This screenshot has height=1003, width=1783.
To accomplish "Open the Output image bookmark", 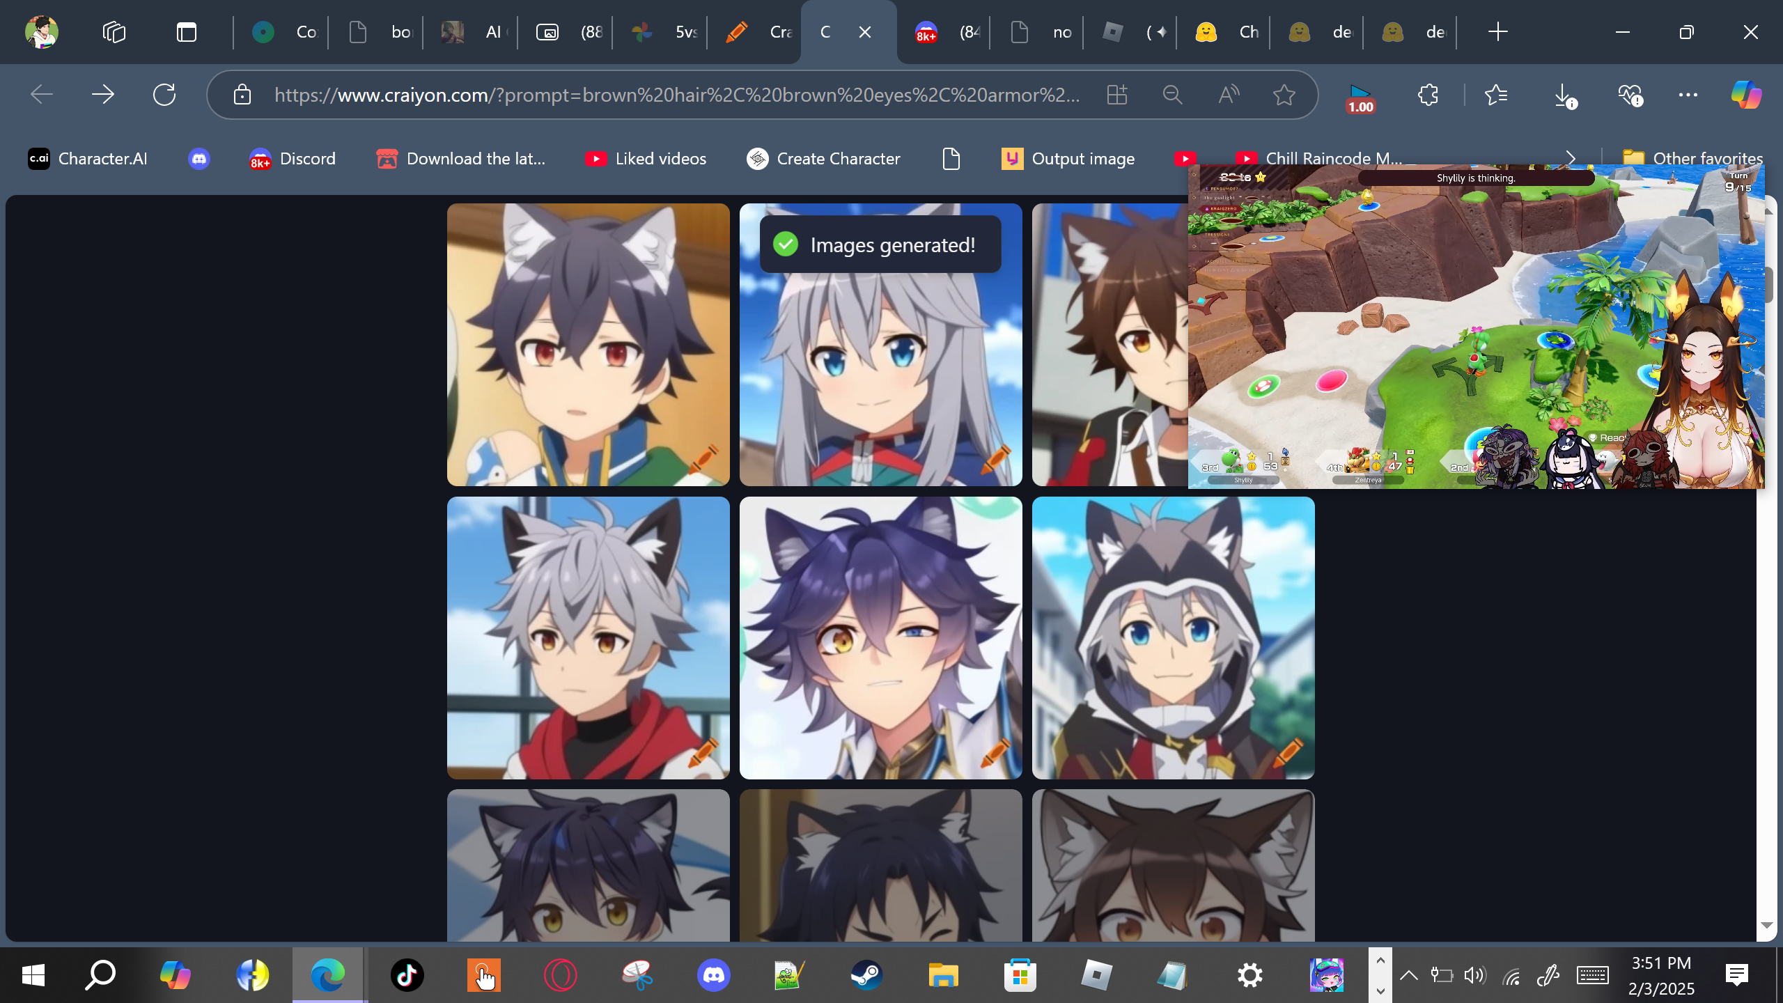I will [1068, 159].
